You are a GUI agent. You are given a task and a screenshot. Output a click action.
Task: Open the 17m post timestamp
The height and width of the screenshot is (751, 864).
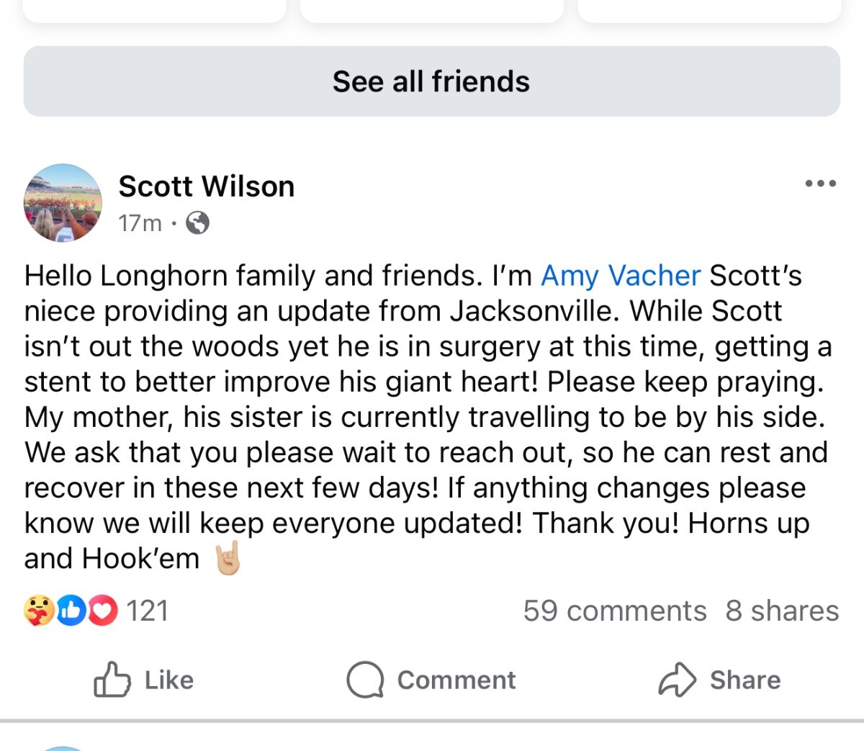140,223
